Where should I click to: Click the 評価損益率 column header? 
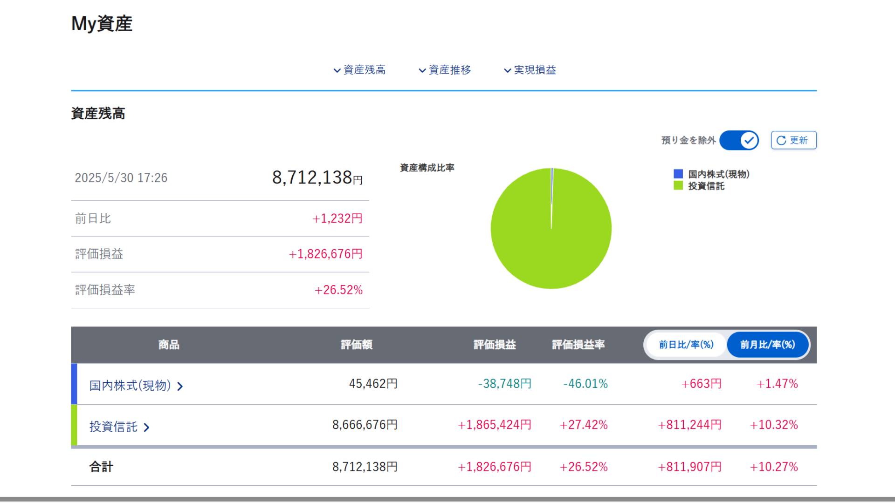coord(578,345)
